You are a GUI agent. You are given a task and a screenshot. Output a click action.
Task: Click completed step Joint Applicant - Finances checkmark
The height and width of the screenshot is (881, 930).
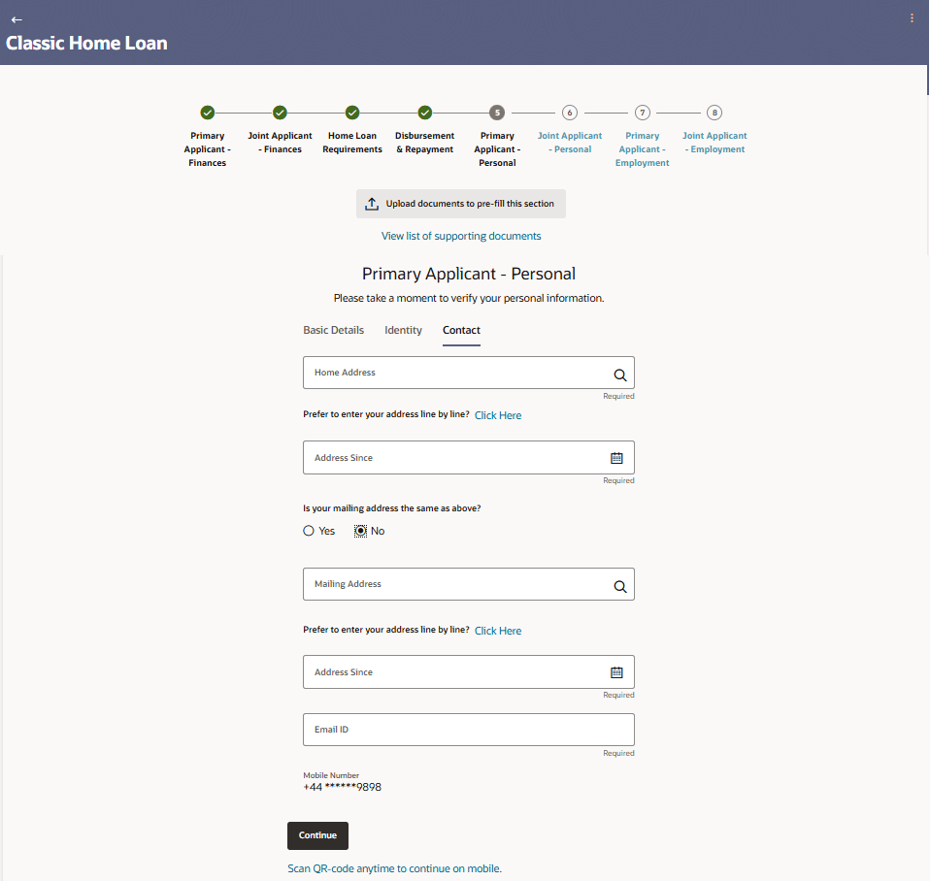pos(280,112)
